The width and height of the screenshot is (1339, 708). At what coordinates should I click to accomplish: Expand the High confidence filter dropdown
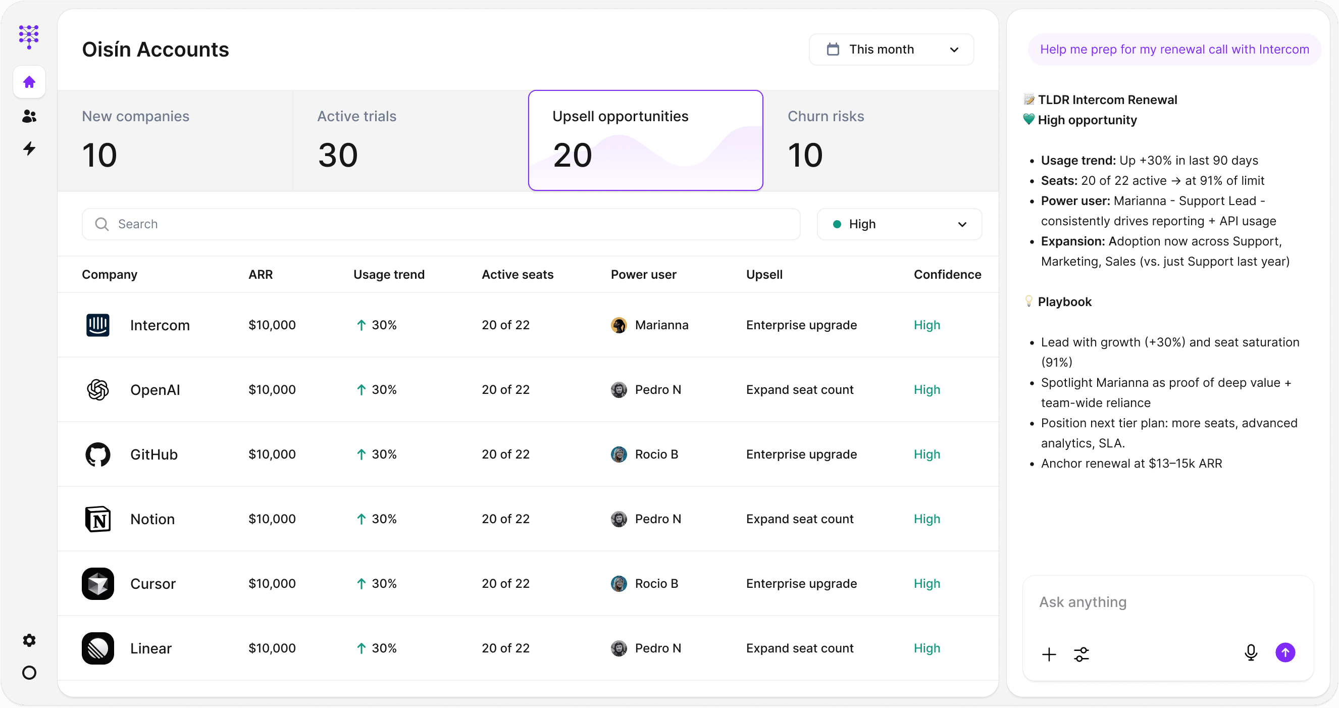tap(899, 224)
